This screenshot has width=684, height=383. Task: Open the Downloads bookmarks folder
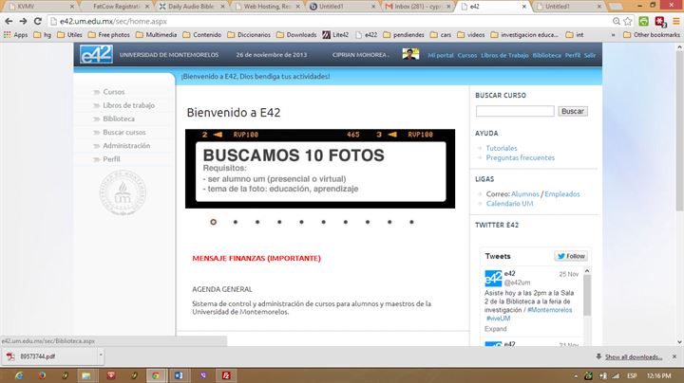(x=296, y=35)
